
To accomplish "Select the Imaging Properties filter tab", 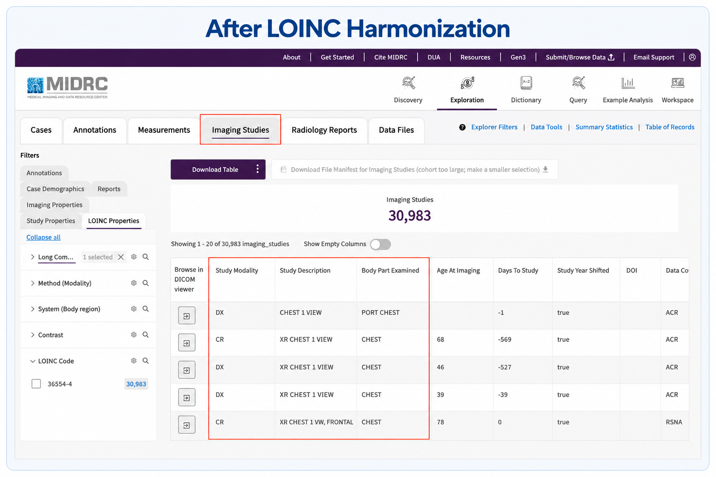I will (55, 205).
